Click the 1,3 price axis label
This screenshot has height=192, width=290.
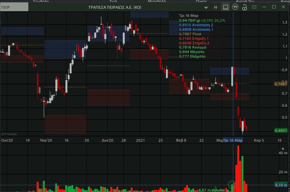point(284,23)
